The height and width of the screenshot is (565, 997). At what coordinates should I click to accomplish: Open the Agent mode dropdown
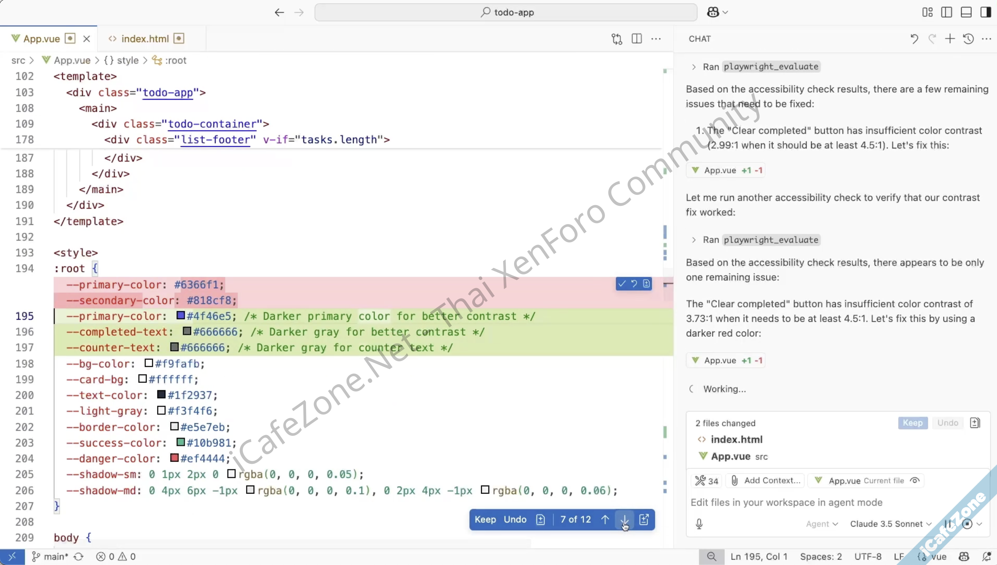tap(822, 524)
